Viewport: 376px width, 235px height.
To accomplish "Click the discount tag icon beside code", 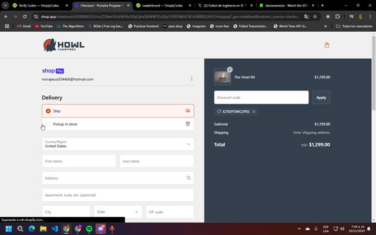I will (x=219, y=112).
